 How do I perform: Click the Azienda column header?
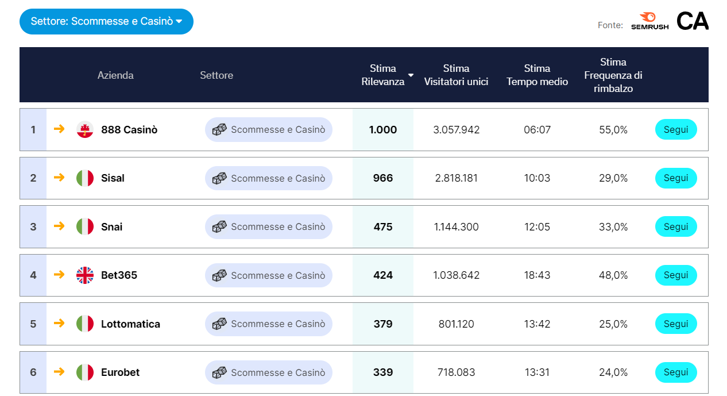[115, 75]
